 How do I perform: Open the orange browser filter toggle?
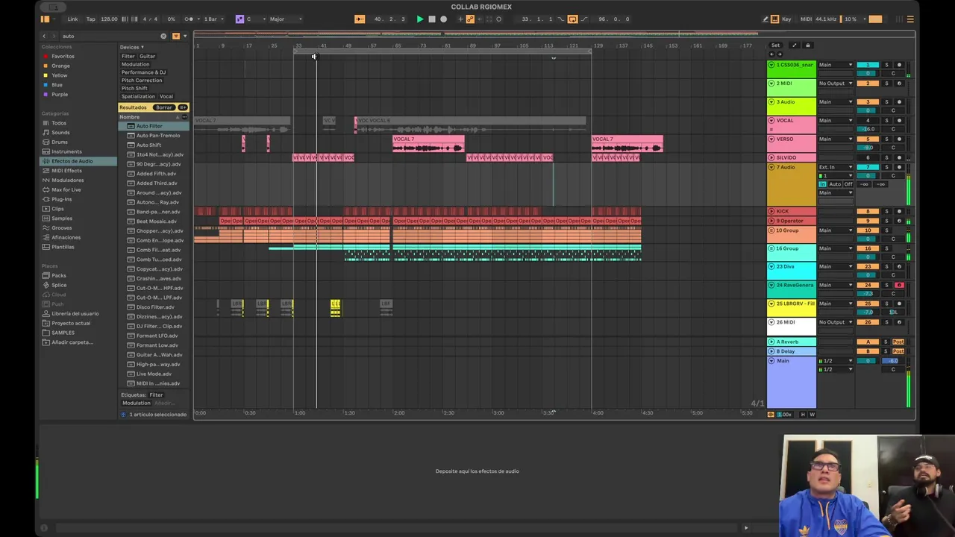[x=176, y=36]
